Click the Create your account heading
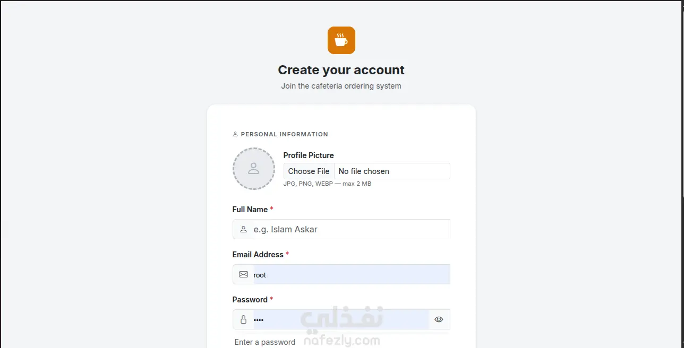 (341, 70)
